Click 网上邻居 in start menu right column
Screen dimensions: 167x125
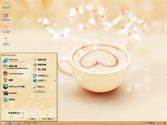[40, 70]
